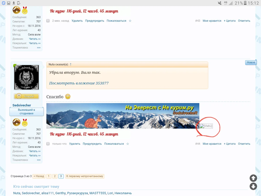Click Предупредить on post #43
This screenshot has width=261, height=196.
tap(95, 21)
